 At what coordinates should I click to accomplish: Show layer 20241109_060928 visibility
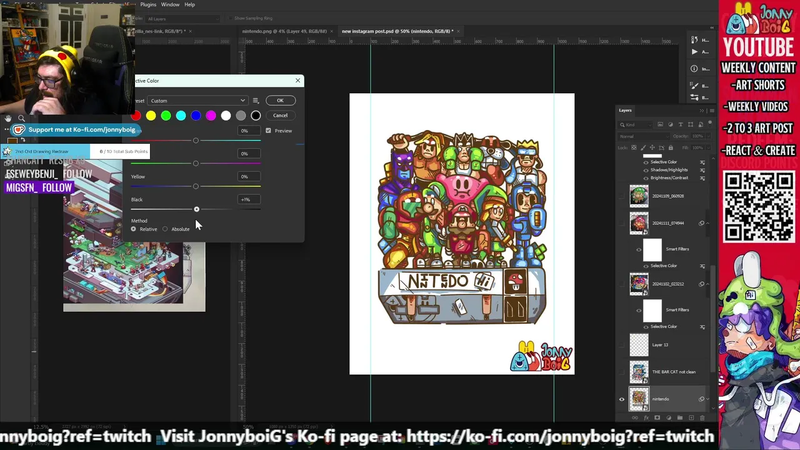click(x=622, y=196)
